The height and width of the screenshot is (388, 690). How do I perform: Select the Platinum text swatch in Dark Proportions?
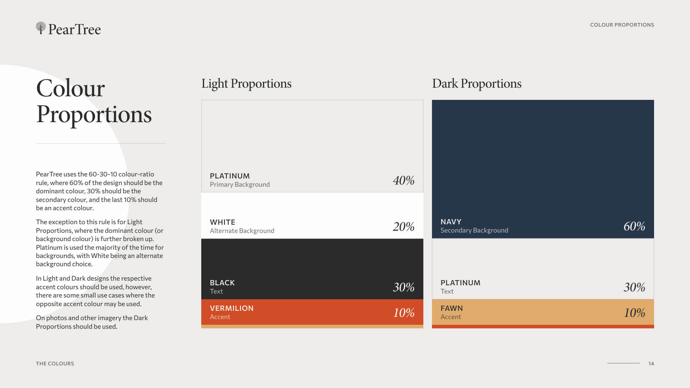(x=543, y=269)
